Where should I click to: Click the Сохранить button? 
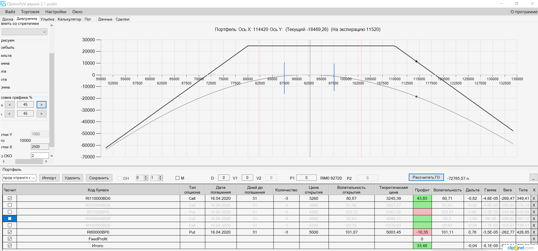click(x=99, y=178)
